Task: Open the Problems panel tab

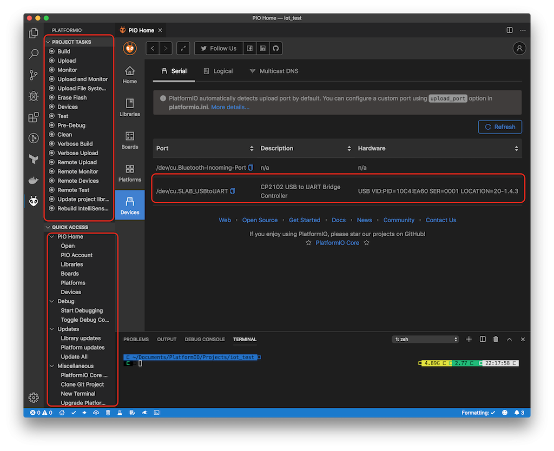Action: tap(136, 340)
